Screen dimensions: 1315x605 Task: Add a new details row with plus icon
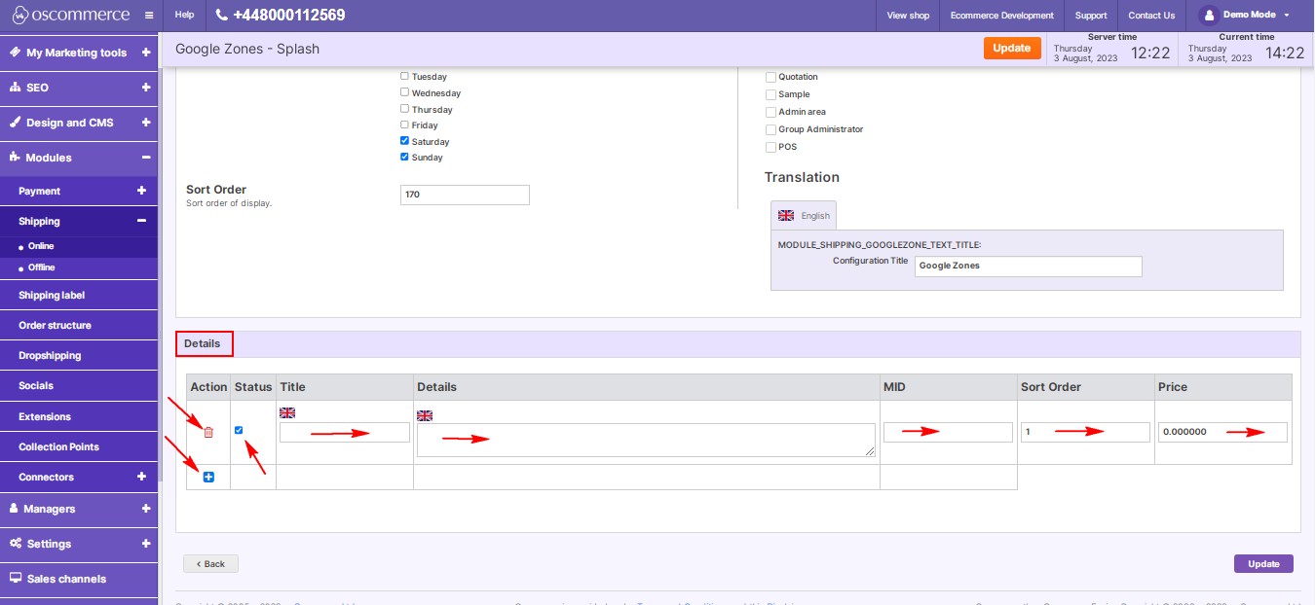point(208,477)
